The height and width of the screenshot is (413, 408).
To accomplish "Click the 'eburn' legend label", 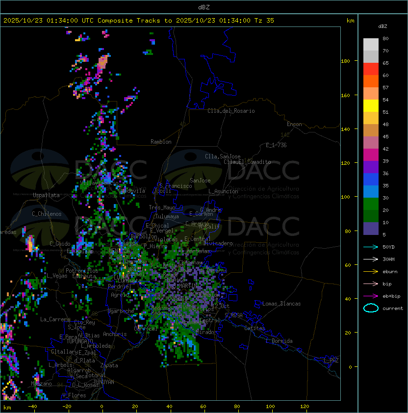I will click(x=390, y=272).
